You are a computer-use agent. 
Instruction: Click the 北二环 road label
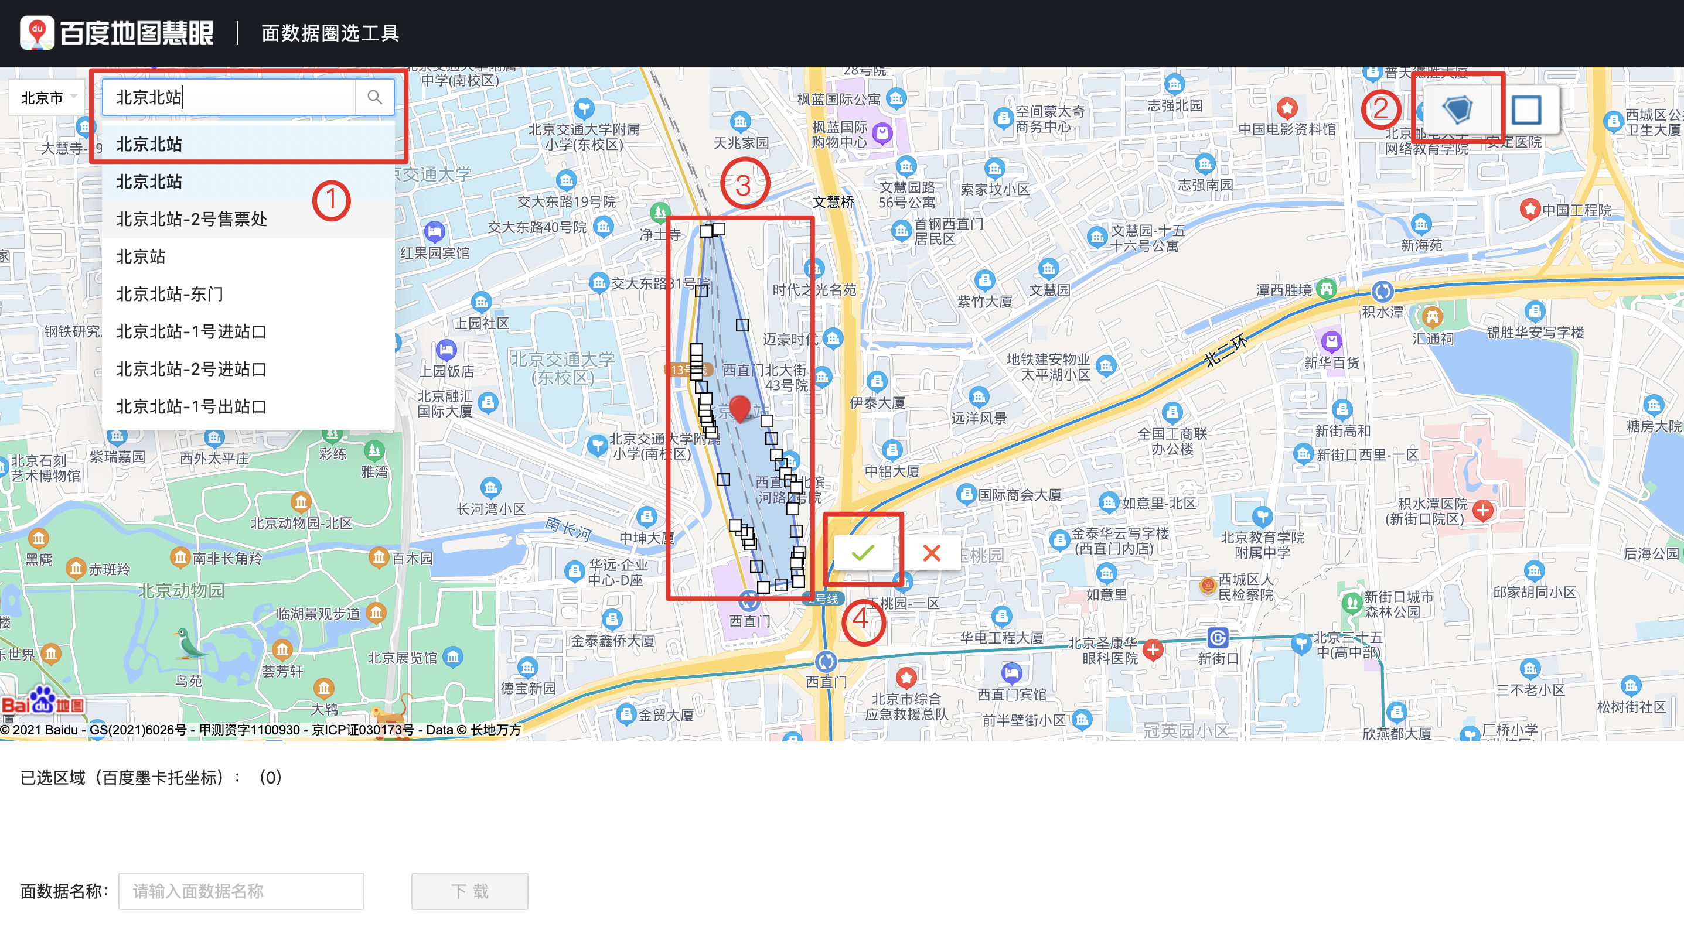click(x=1225, y=350)
